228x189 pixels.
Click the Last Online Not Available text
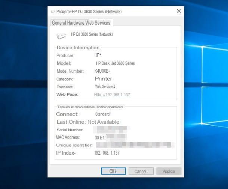click(89, 122)
